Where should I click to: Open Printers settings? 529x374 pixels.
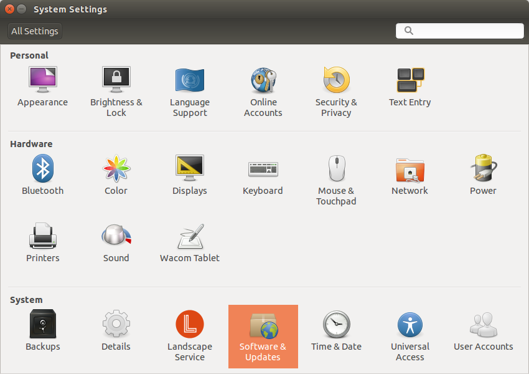coord(43,242)
